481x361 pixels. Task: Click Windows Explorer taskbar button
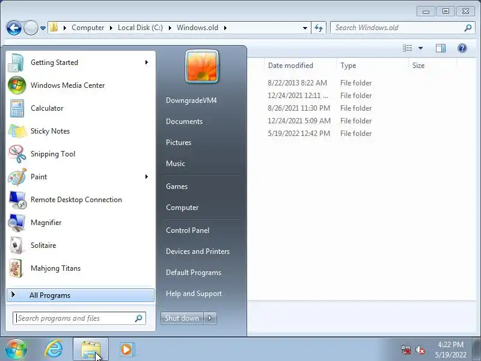pyautogui.click(x=91, y=350)
